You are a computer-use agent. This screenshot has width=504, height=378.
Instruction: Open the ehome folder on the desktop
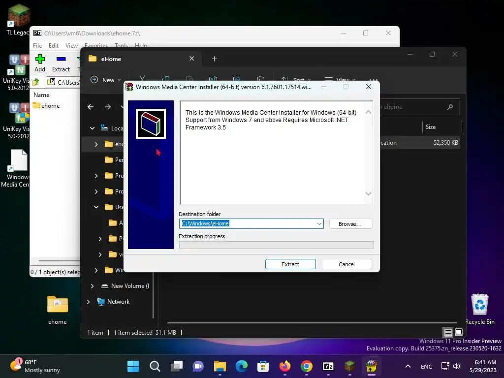58,310
